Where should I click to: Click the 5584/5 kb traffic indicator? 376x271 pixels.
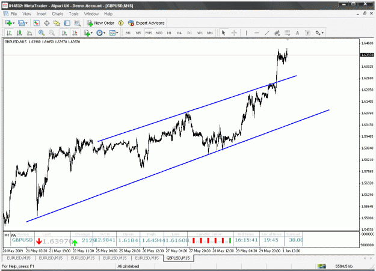[x=344, y=266]
